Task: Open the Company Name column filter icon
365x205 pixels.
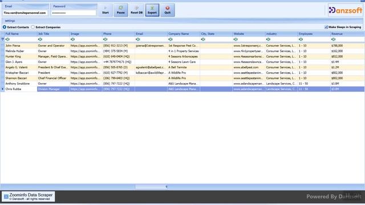Action: (171, 39)
